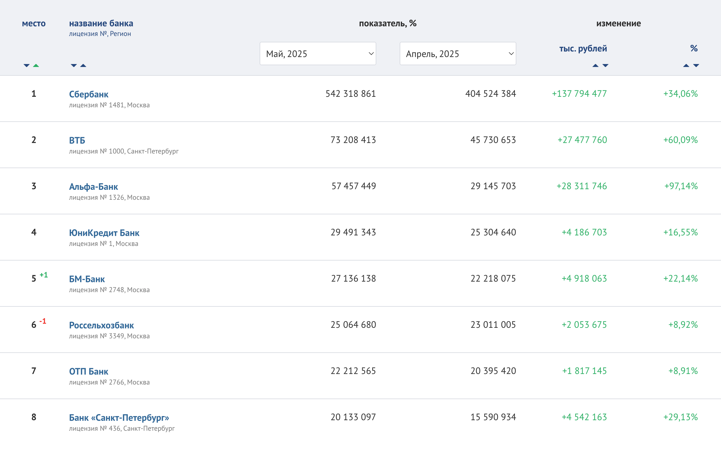
Task: Select ЮниКредит April value 25 304 640
Action: point(493,232)
